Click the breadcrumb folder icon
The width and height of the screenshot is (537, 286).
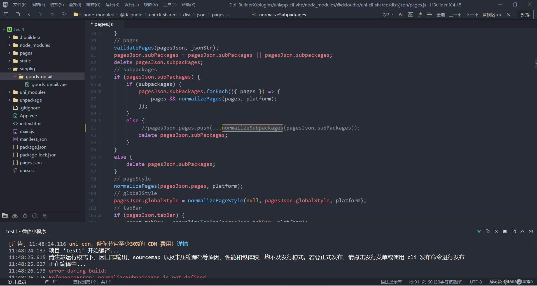coord(76,14)
